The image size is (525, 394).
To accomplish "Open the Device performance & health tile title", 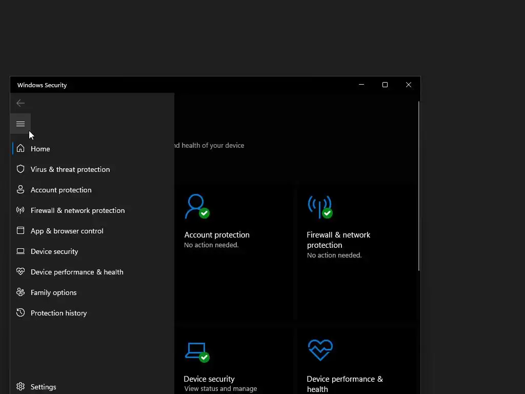I will point(345,384).
